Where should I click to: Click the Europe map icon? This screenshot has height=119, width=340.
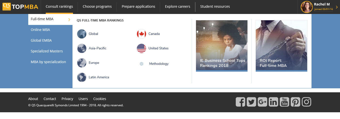pyautogui.click(x=82, y=63)
